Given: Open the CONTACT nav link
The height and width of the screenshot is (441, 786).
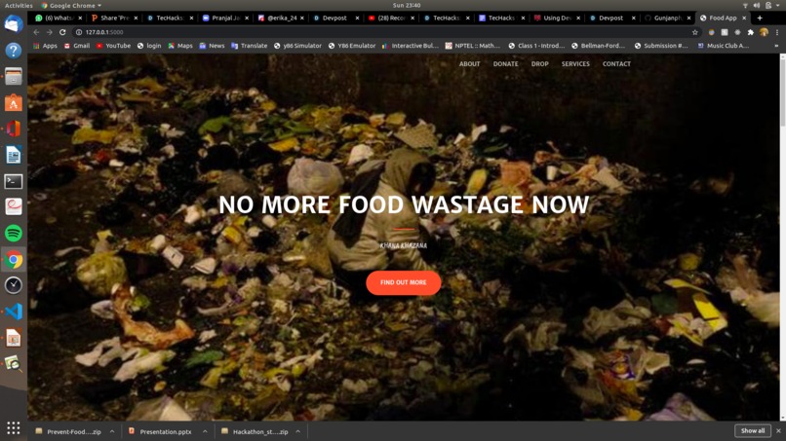Looking at the screenshot, I should click(x=616, y=64).
